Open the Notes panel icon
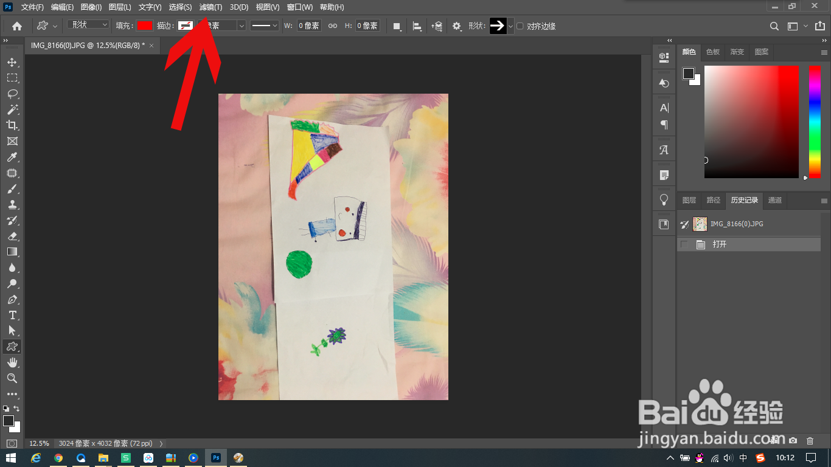The height and width of the screenshot is (467, 831). point(664,175)
